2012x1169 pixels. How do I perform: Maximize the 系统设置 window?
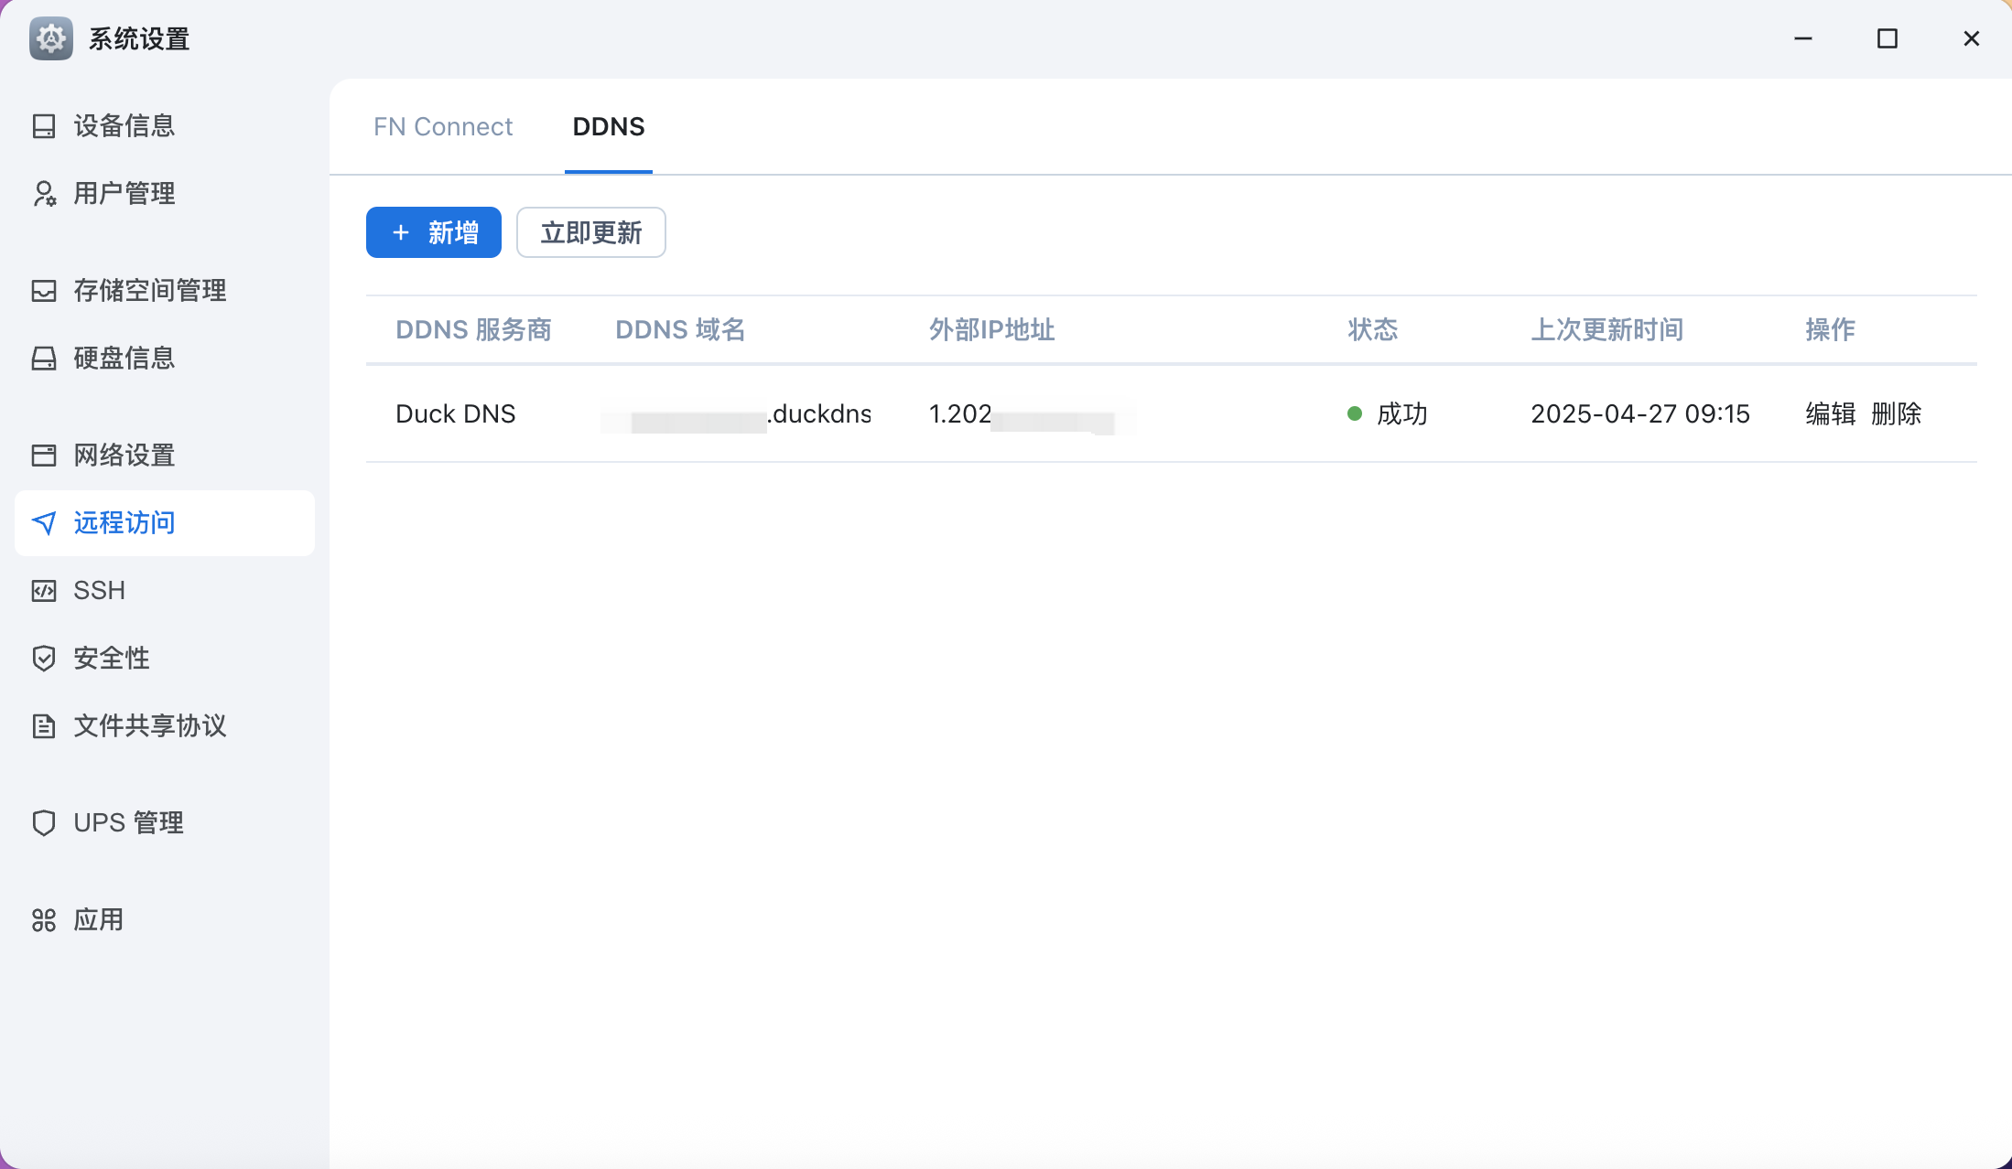pos(1888,38)
